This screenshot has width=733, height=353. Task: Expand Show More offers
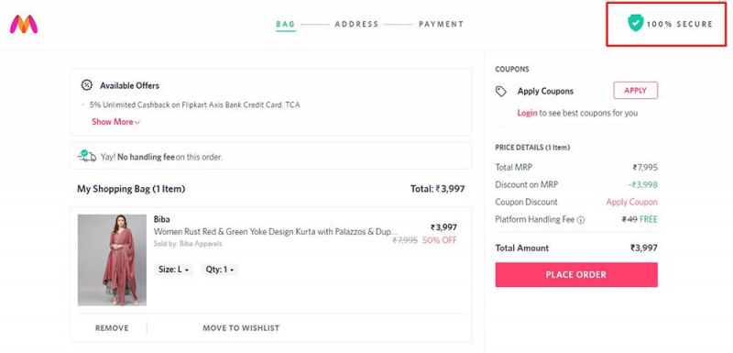click(115, 122)
